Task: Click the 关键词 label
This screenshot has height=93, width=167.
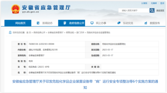Action: click(95, 67)
